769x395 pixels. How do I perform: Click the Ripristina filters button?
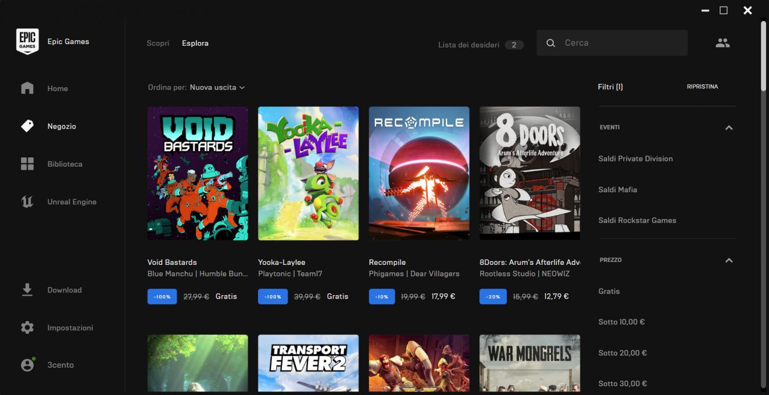(702, 87)
